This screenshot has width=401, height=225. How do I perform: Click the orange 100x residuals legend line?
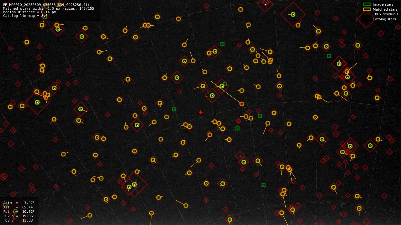click(x=367, y=14)
